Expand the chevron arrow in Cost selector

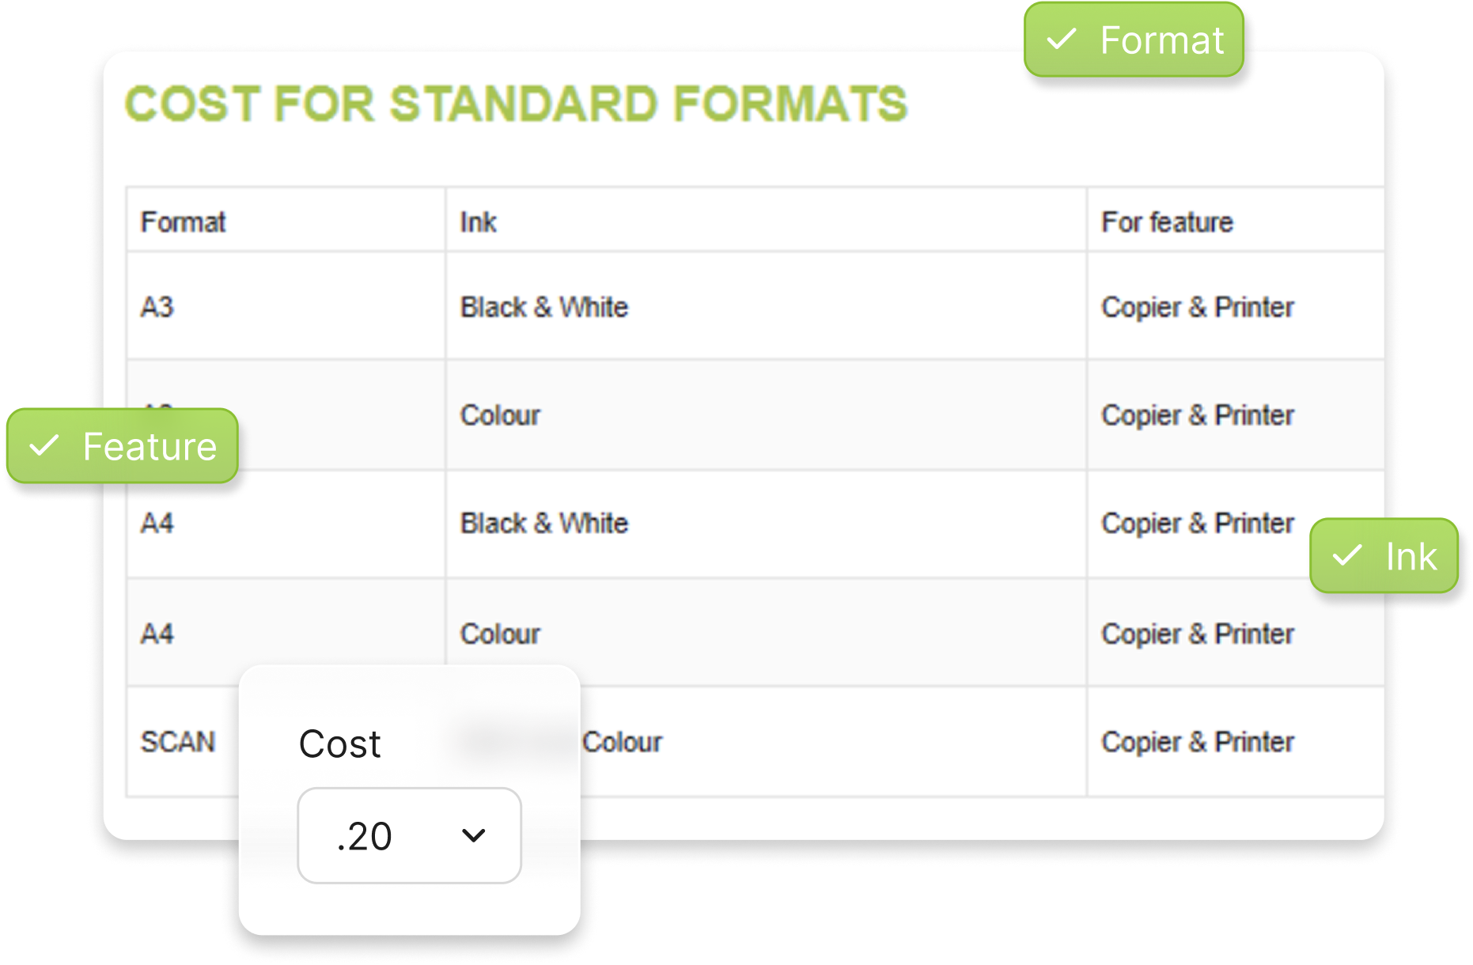pos(474,835)
